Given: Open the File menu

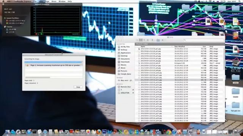Looking at the screenshot, I should (35, 1).
